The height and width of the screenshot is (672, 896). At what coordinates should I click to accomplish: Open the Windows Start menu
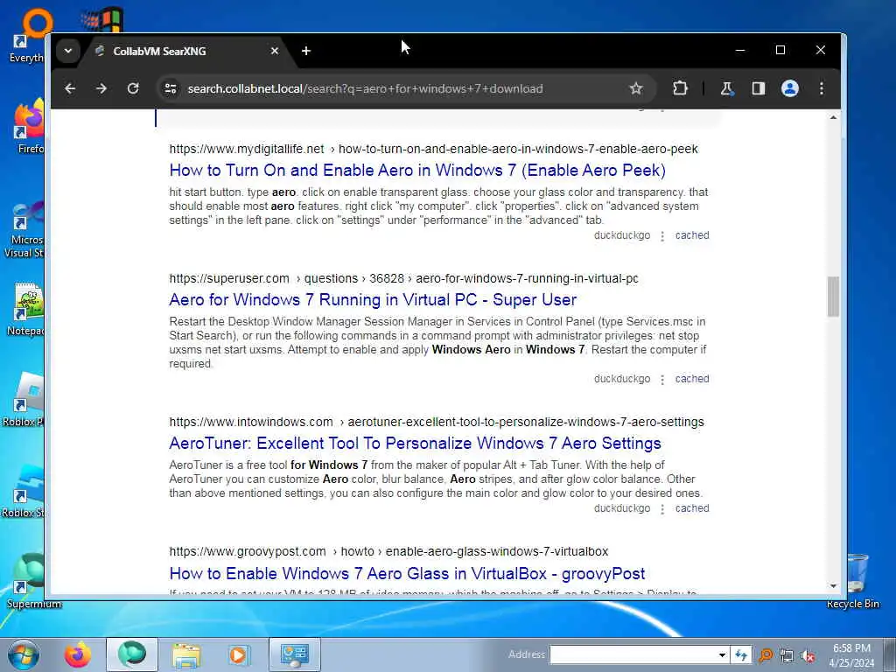click(x=24, y=654)
